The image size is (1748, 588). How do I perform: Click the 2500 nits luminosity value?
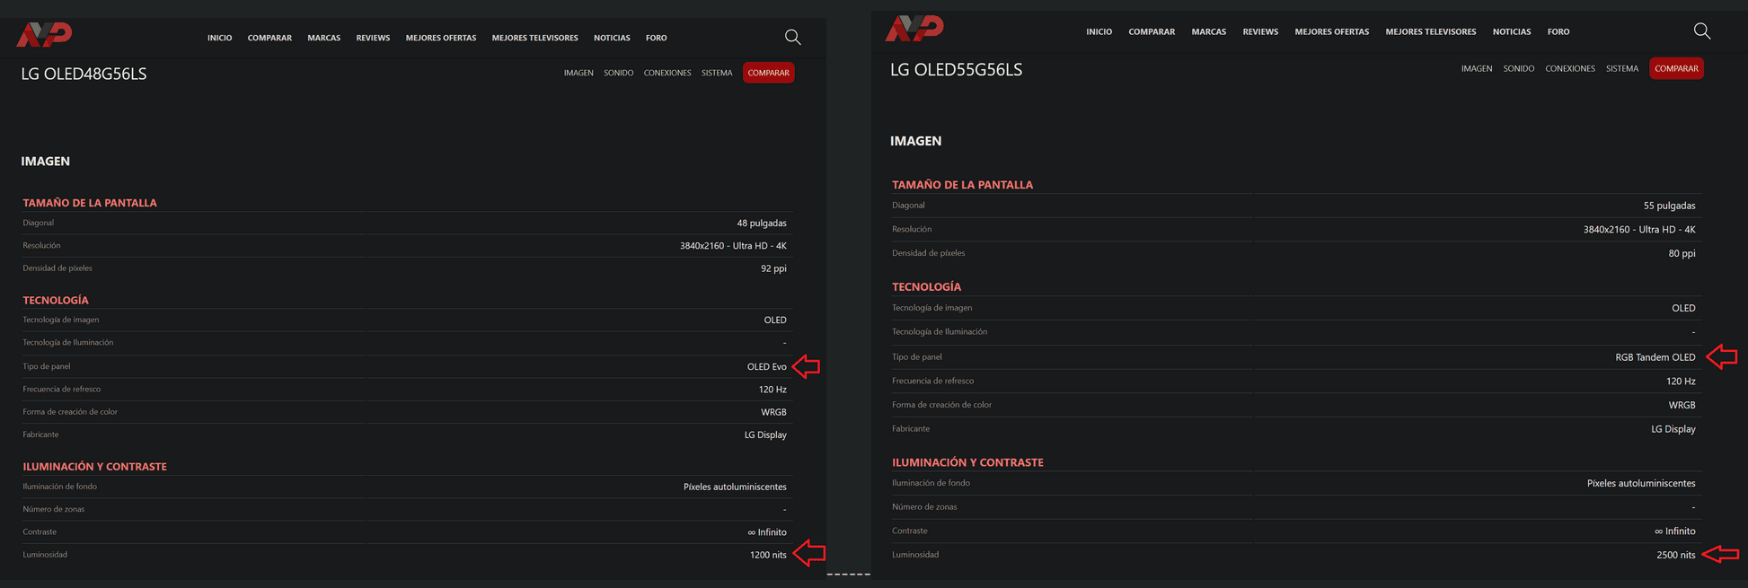1676,555
